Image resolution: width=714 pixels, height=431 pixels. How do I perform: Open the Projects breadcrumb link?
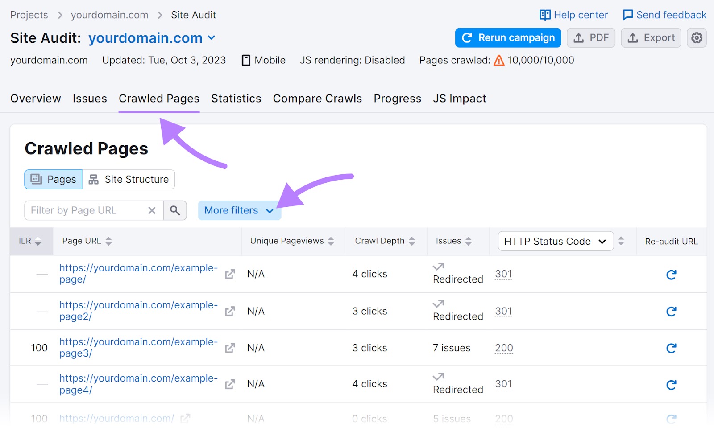29,15
